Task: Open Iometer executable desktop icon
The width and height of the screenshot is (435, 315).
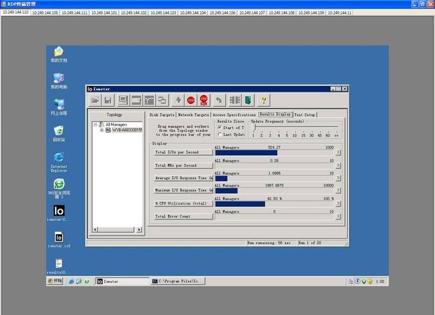Action: (x=59, y=213)
